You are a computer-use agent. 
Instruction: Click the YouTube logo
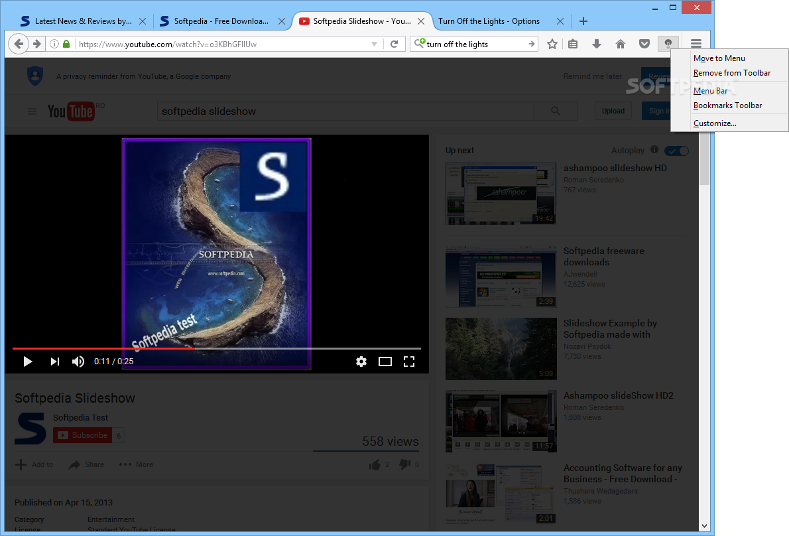click(x=71, y=111)
